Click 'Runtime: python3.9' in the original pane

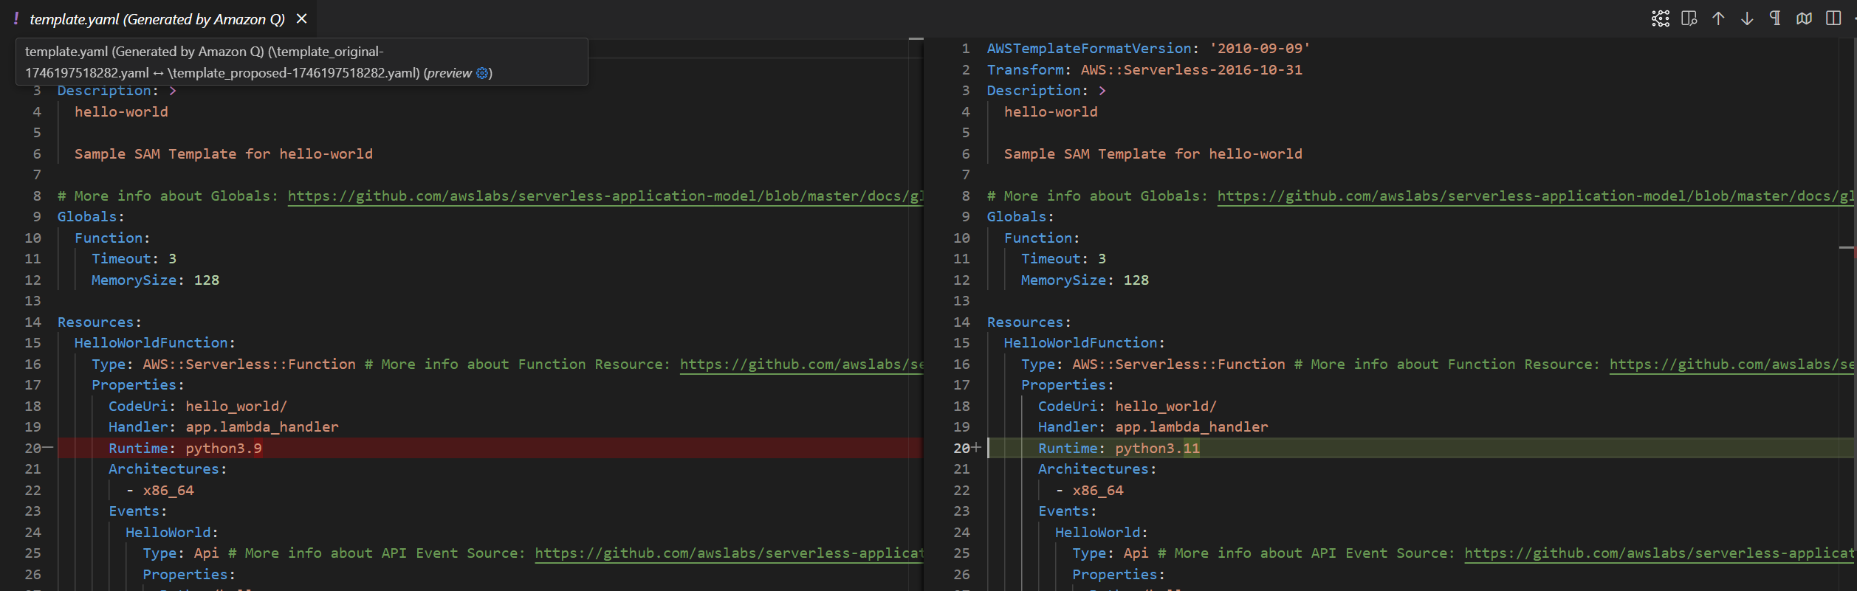click(185, 448)
